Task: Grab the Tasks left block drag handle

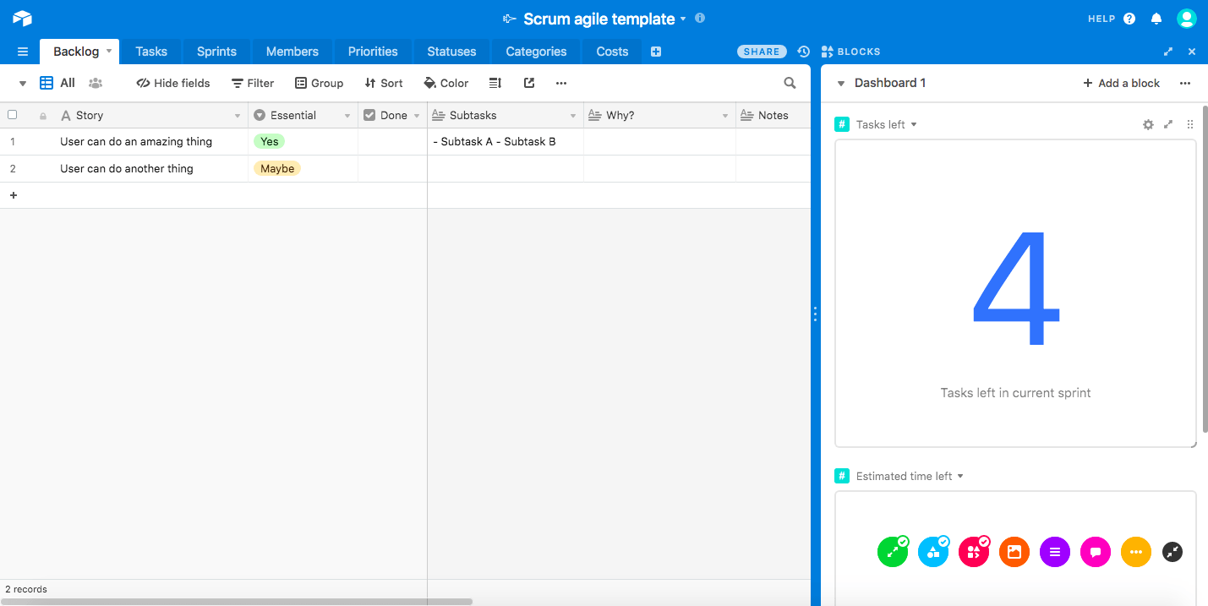Action: click(1190, 124)
